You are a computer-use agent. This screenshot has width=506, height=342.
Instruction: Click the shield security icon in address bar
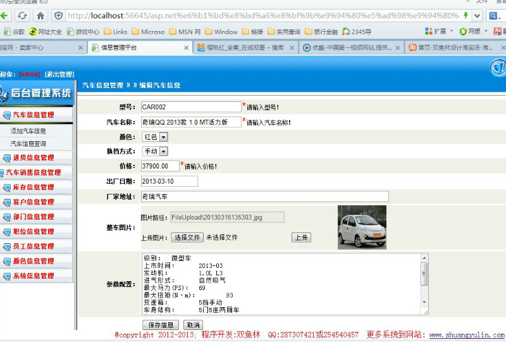58,15
